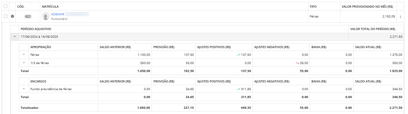Select the appropriation total balance 1.925,00
The height and width of the screenshot is (114, 408).
[396, 71]
